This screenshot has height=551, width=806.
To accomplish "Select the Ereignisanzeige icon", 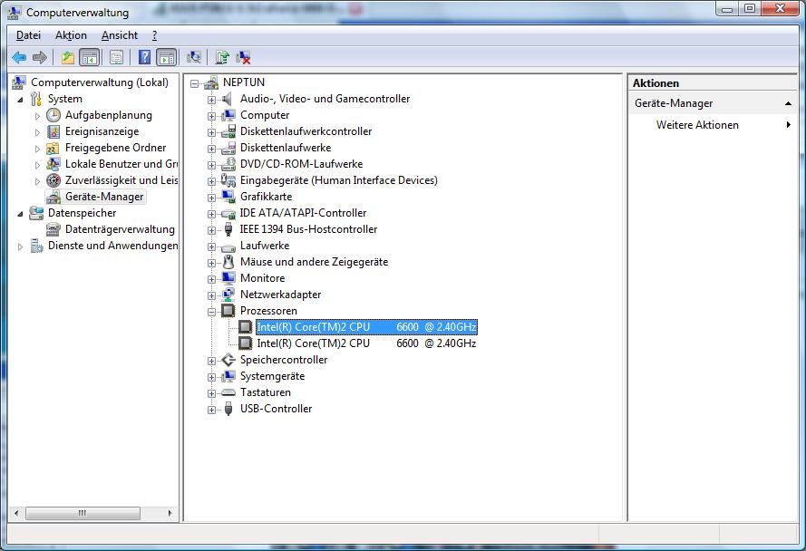I will pyautogui.click(x=53, y=131).
